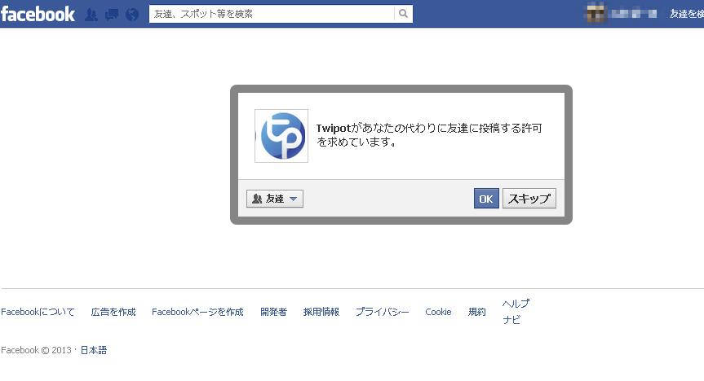
Task: Open the friend requests icon
Action: click(x=91, y=15)
